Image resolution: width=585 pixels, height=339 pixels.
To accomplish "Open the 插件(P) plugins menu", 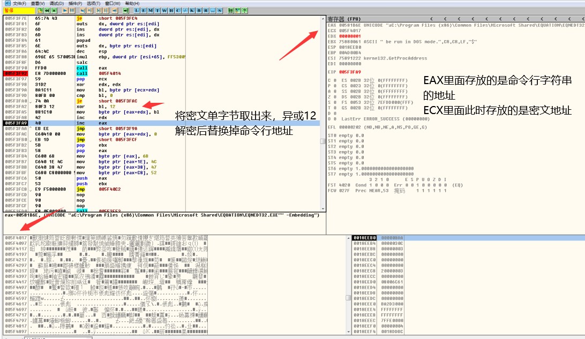I will pyautogui.click(x=75, y=3).
